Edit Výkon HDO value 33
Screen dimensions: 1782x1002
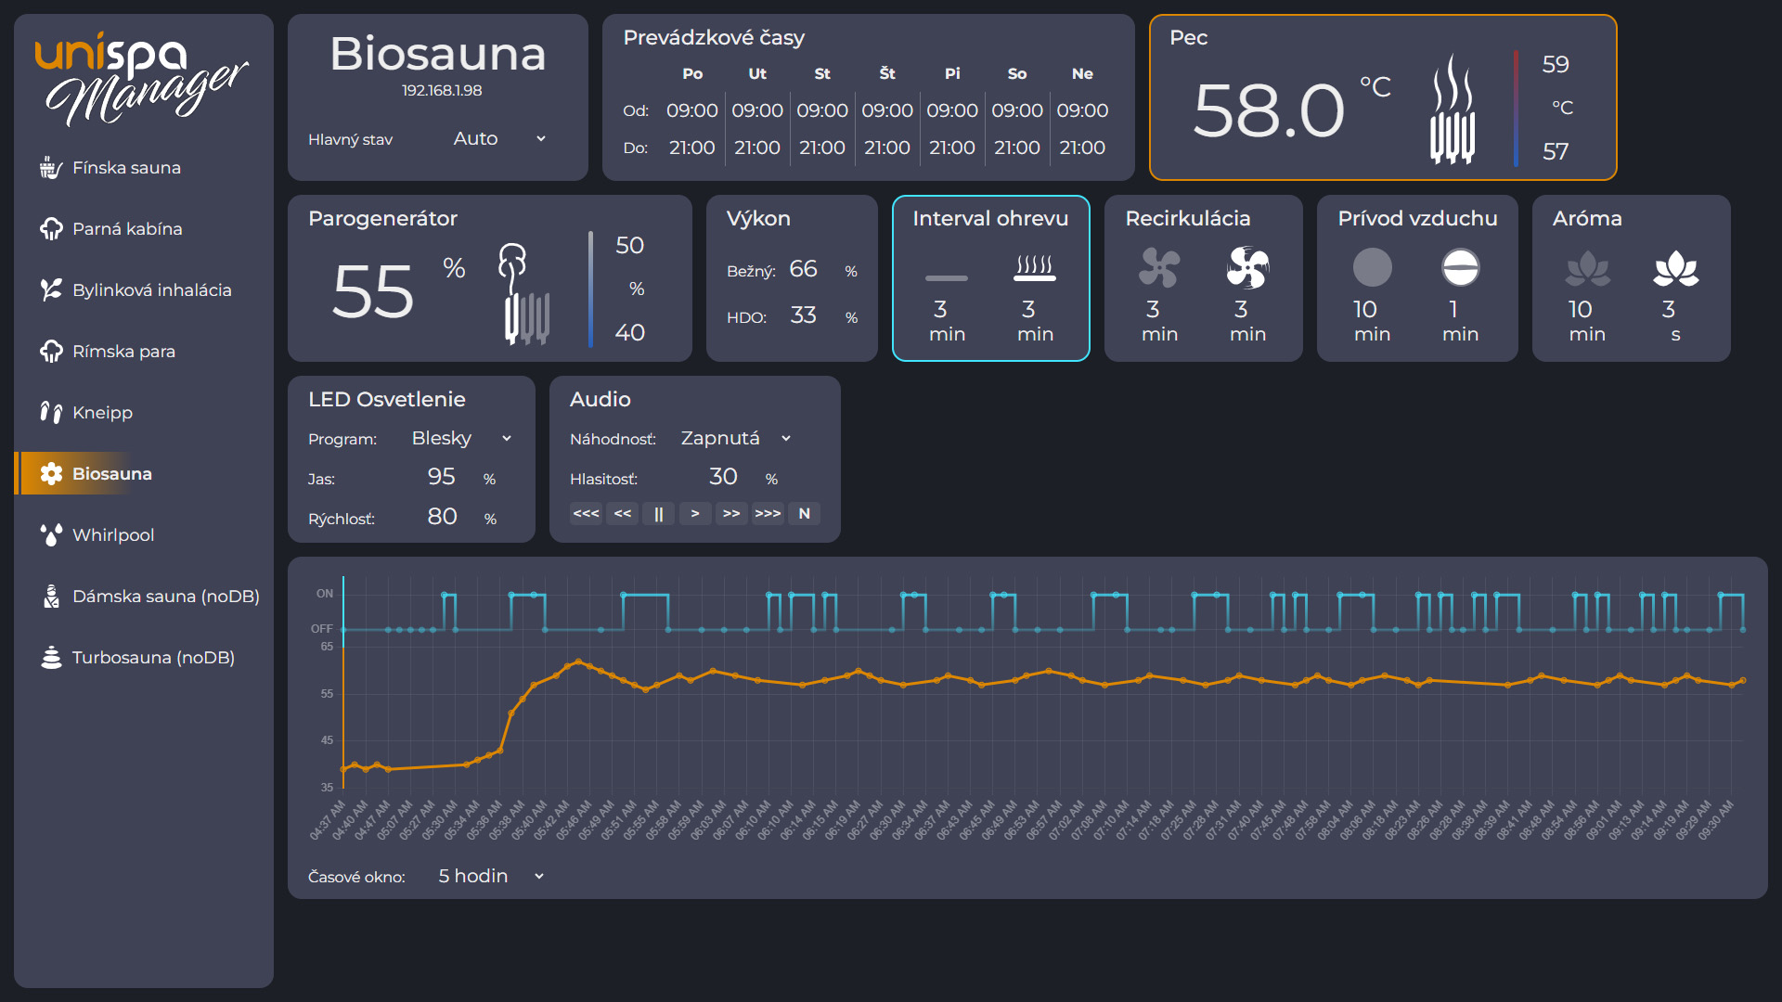[803, 315]
